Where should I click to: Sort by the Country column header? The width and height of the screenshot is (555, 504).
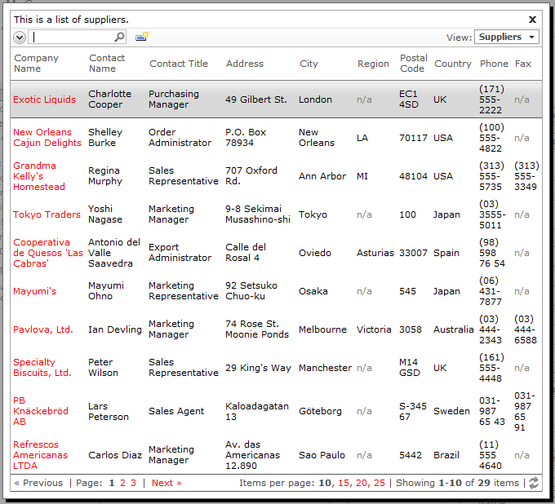(x=453, y=64)
